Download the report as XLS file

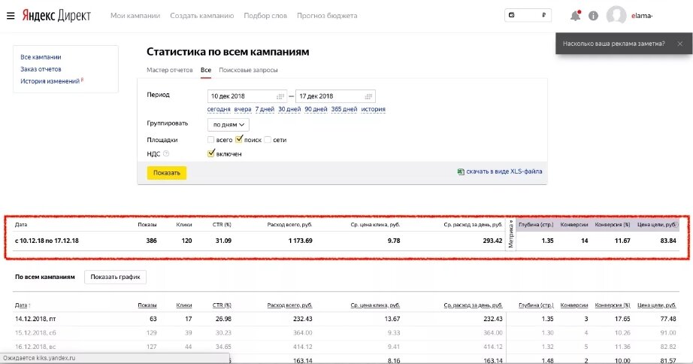point(504,171)
